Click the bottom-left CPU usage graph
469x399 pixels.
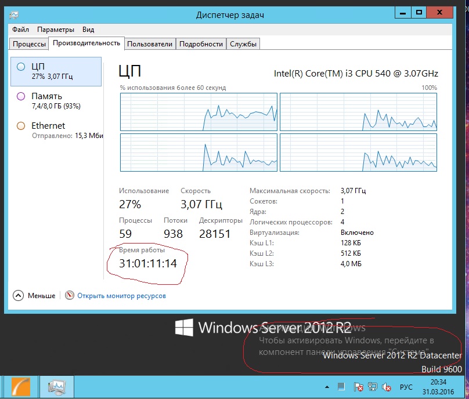pos(199,153)
